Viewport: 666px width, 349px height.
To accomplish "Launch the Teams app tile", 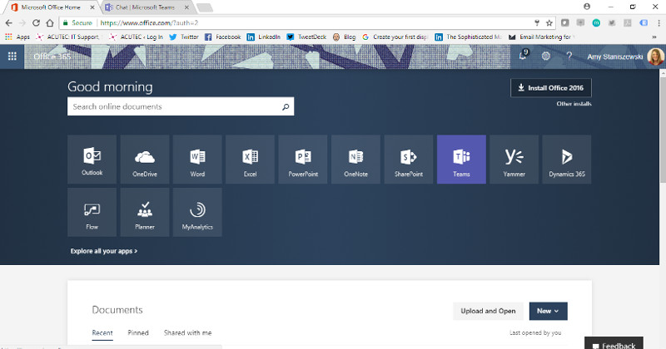I will point(461,159).
